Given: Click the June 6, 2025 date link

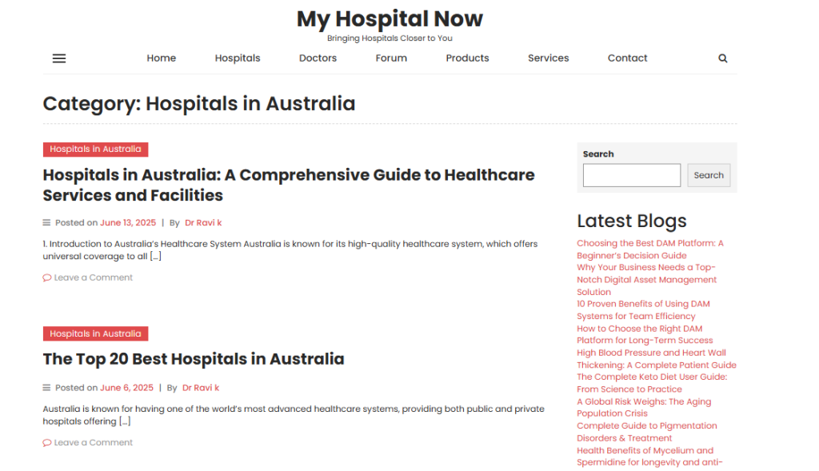Looking at the screenshot, I should (x=127, y=388).
